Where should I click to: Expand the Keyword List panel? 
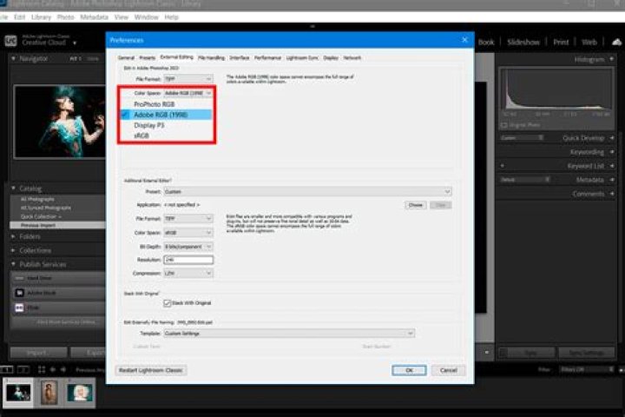[612, 166]
